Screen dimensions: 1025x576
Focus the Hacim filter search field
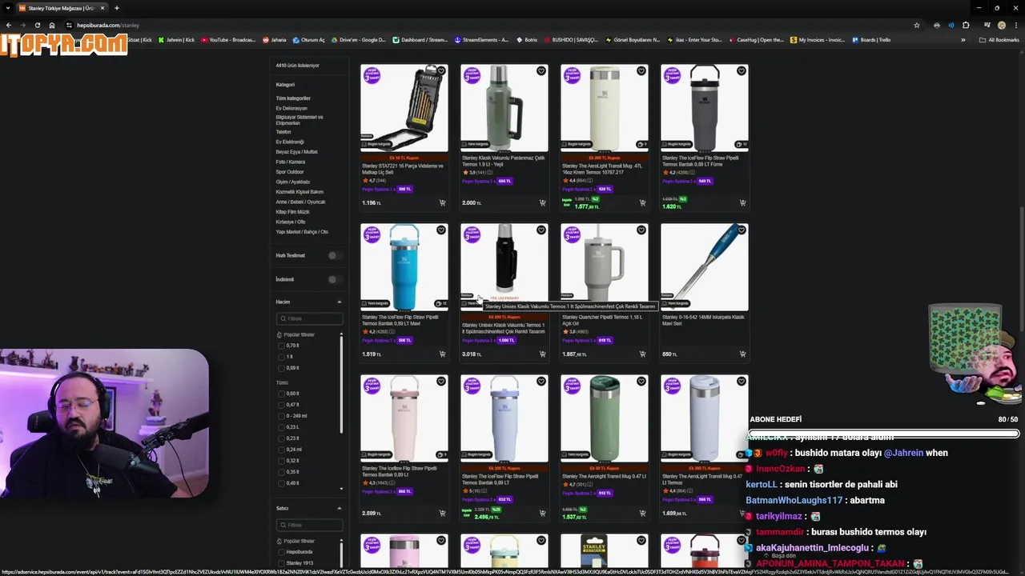(309, 318)
